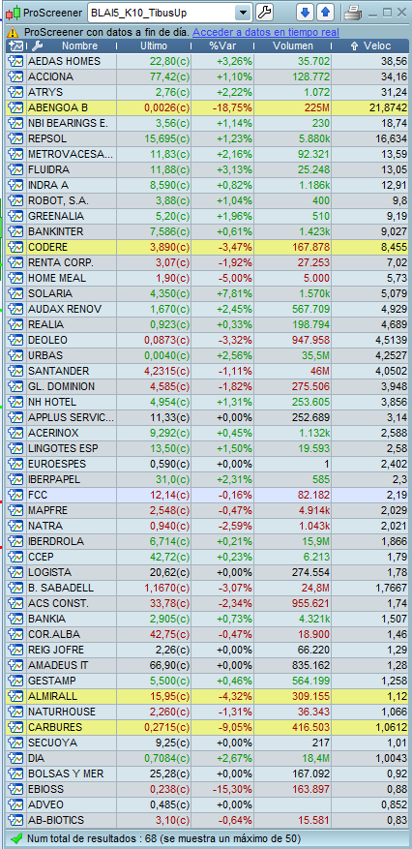
Task: Sort by the %Var column header
Action: [222, 46]
